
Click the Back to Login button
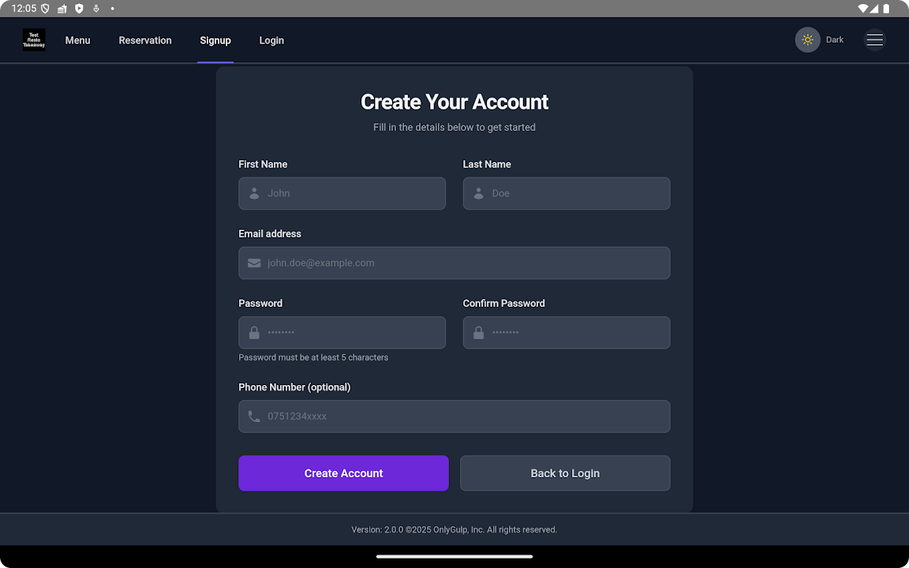[x=565, y=473]
